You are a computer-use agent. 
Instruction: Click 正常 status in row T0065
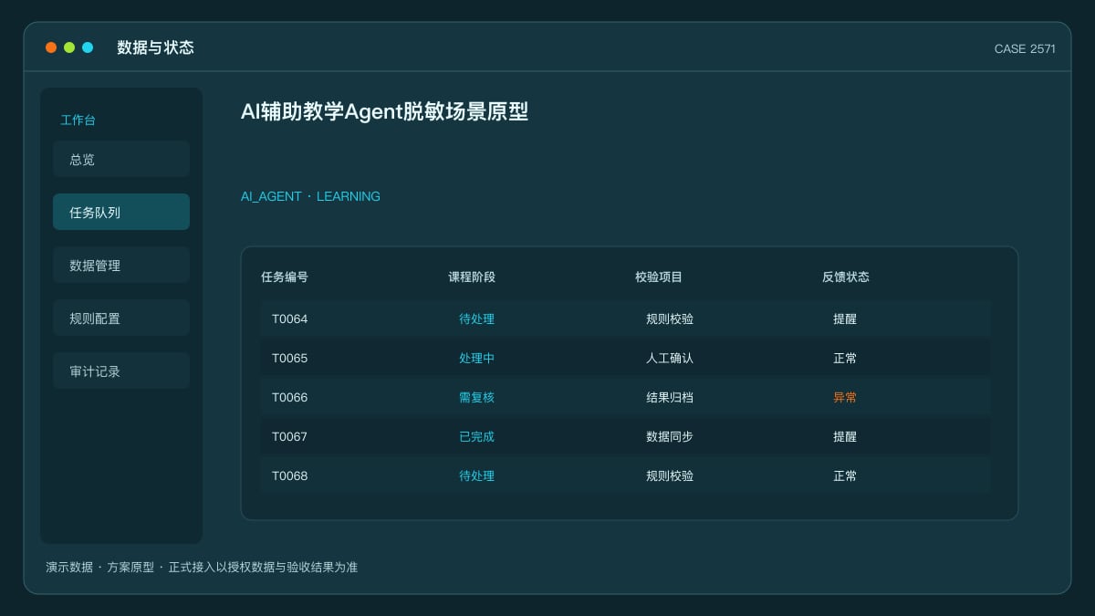(845, 359)
